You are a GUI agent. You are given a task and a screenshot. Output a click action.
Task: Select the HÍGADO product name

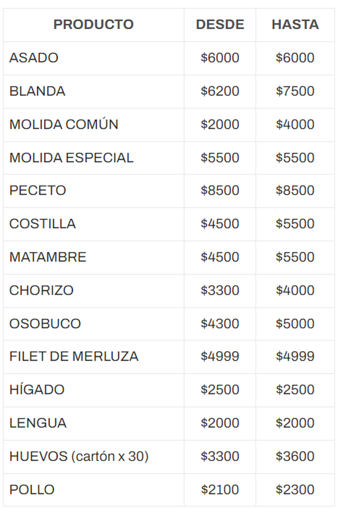[37, 390]
